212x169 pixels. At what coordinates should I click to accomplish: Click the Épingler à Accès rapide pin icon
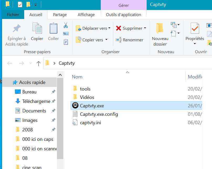point(17,28)
